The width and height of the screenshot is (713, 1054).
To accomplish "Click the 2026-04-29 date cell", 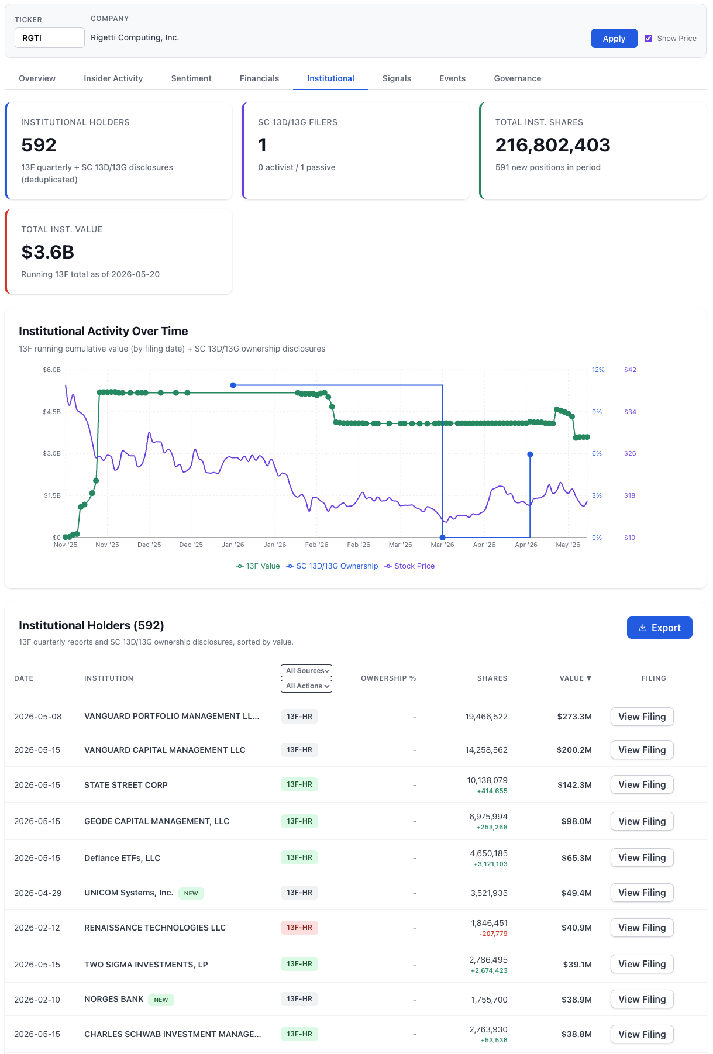I will coord(37,893).
